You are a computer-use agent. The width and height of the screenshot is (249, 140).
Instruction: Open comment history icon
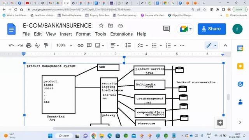click(x=167, y=29)
